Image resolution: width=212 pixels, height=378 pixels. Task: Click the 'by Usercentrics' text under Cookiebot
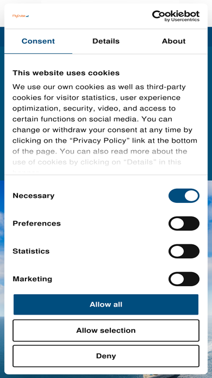tap(182, 20)
